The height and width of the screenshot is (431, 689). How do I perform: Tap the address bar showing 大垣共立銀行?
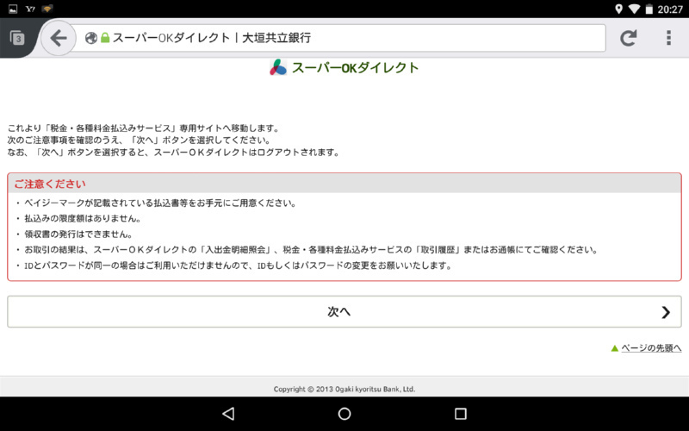(338, 38)
